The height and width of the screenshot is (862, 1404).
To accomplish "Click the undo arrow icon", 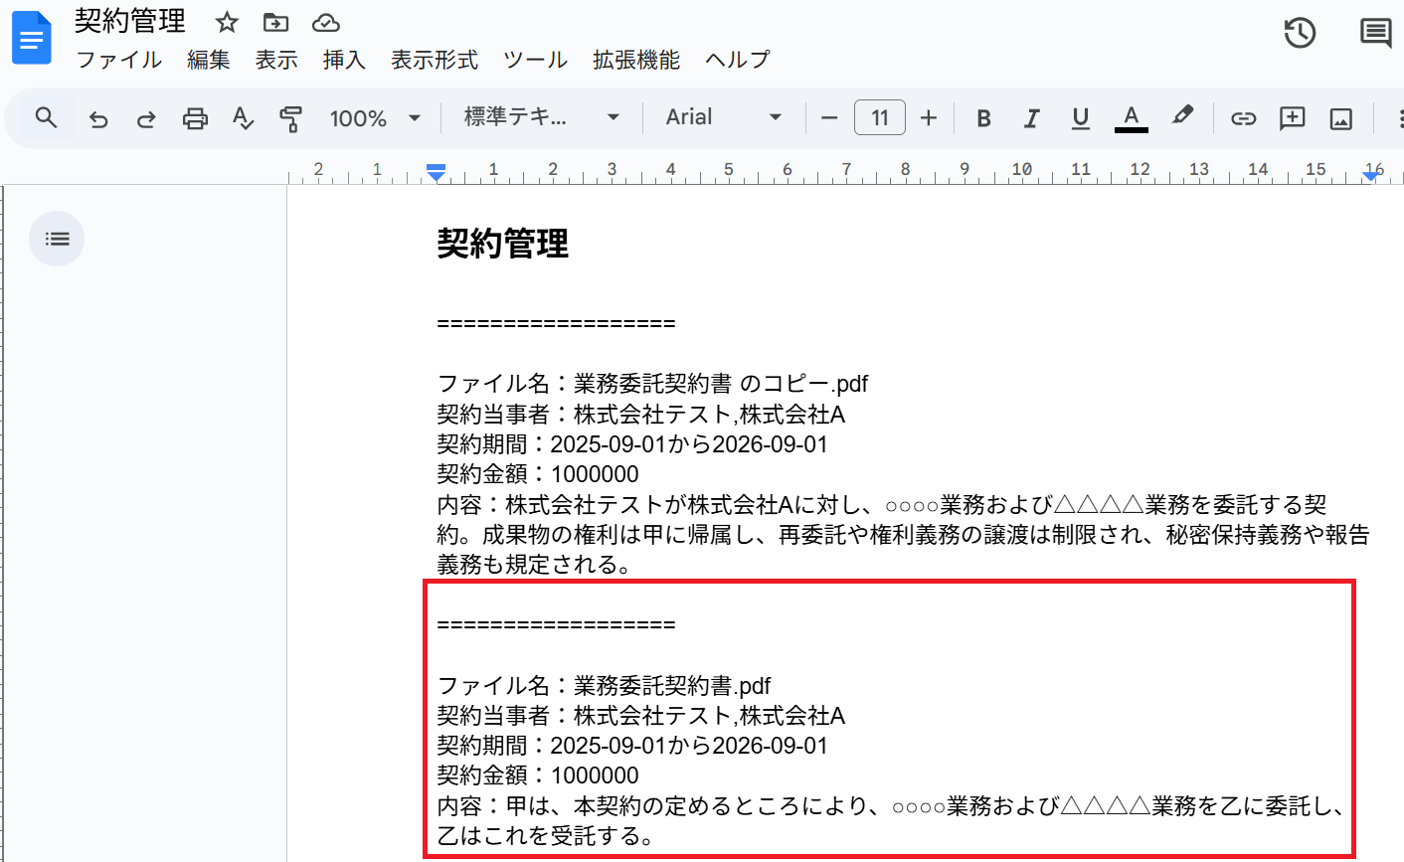I will [x=98, y=118].
